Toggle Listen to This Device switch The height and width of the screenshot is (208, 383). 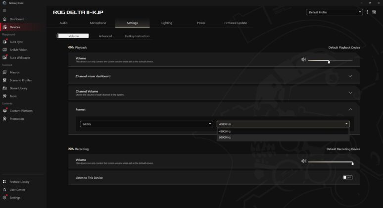[x=347, y=177]
